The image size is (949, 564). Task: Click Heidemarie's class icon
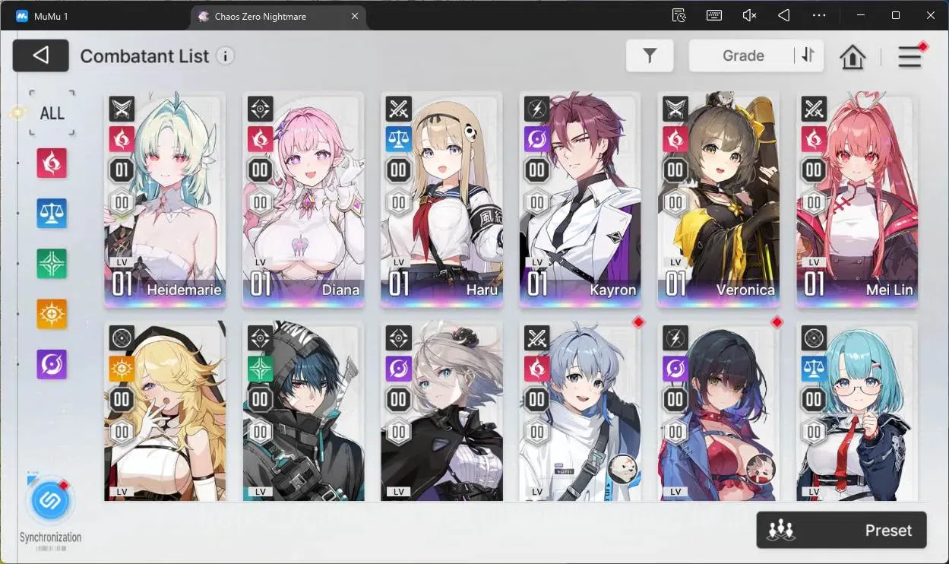pyautogui.click(x=122, y=109)
